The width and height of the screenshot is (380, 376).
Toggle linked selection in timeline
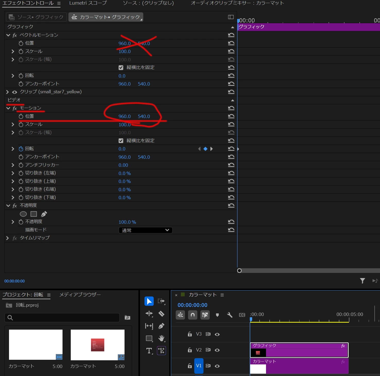tap(205, 315)
